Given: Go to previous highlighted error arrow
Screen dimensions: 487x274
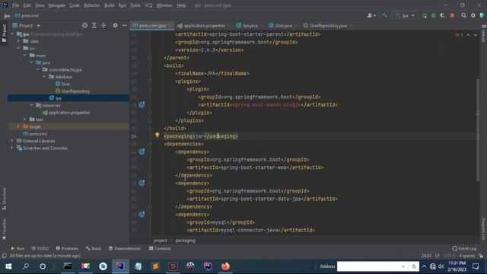Looking at the screenshot, I should pyautogui.click(x=468, y=35).
